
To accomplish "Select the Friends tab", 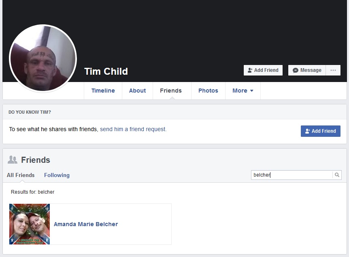I will [171, 91].
